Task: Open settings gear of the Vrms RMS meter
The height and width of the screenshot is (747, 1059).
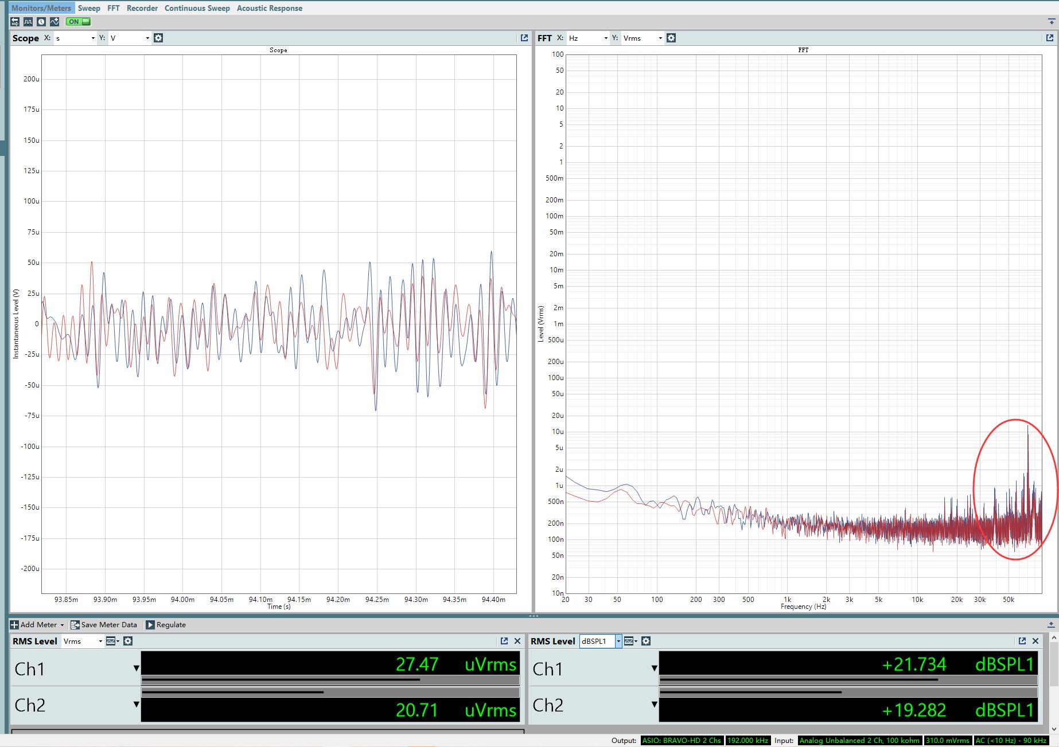Action: point(128,641)
